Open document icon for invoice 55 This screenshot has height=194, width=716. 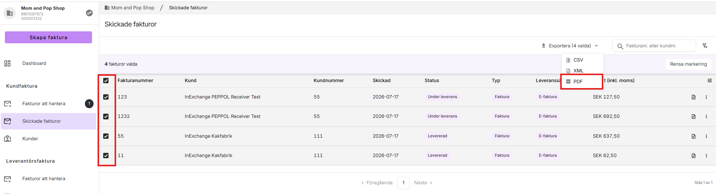click(694, 136)
